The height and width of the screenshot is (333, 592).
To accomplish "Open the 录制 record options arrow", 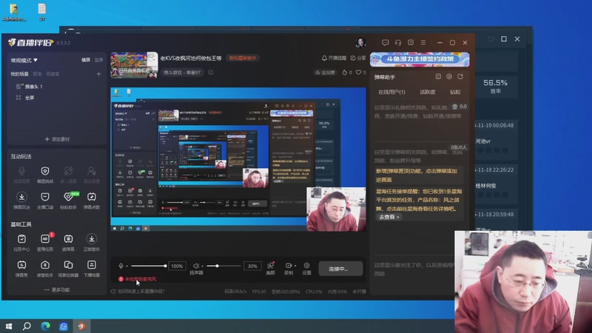I will [x=295, y=266].
